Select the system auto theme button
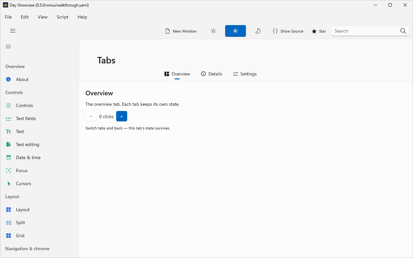The image size is (413, 258). [x=236, y=31]
